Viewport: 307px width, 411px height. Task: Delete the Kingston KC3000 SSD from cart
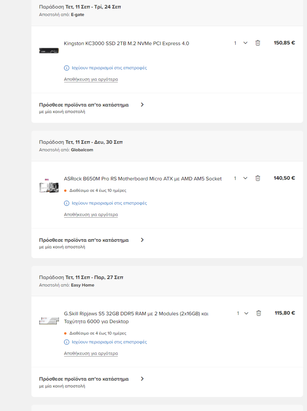[258, 43]
